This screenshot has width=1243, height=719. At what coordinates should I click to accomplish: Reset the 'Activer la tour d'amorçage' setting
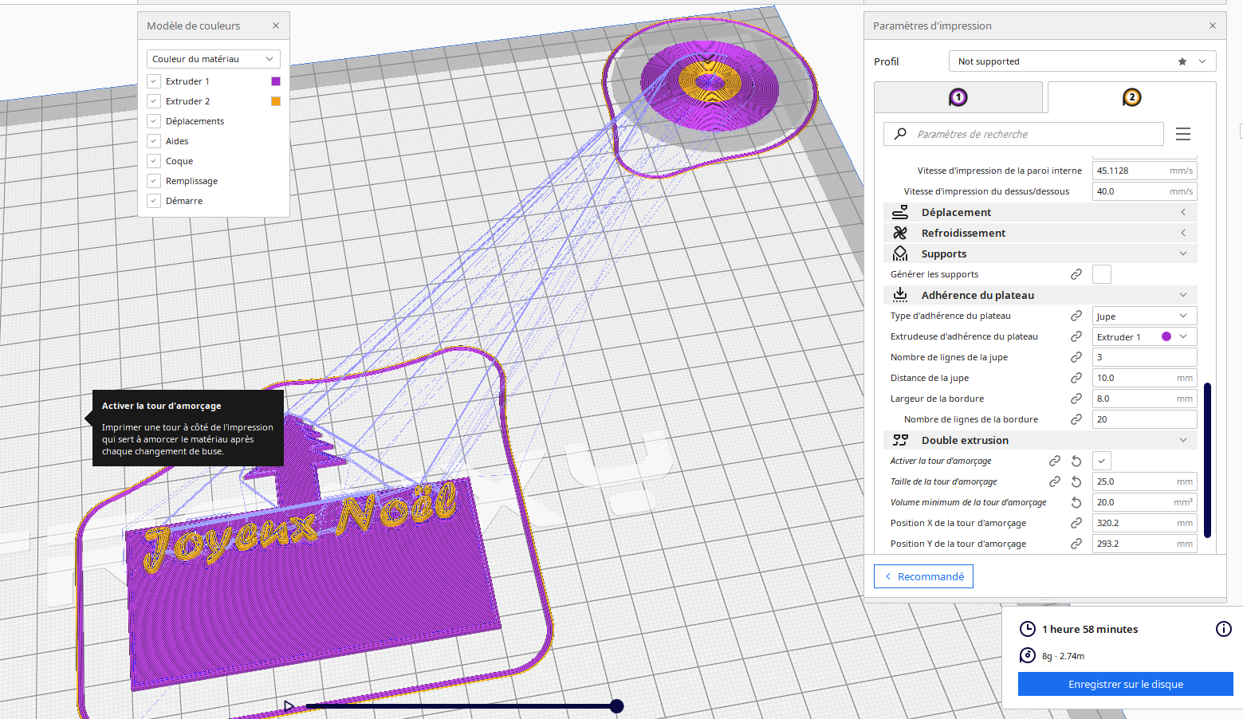1076,461
